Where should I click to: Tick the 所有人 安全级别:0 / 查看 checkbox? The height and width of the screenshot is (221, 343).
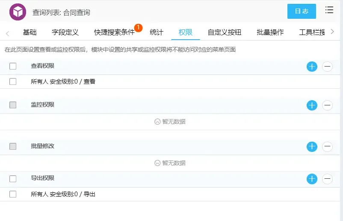[13, 81]
